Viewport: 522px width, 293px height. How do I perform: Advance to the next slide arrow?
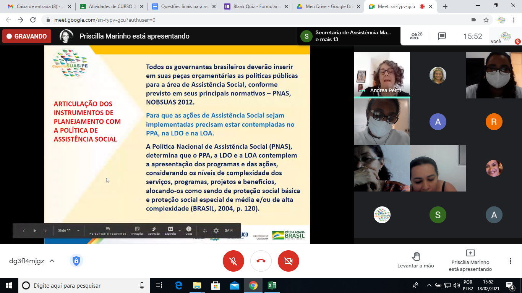(x=46, y=231)
